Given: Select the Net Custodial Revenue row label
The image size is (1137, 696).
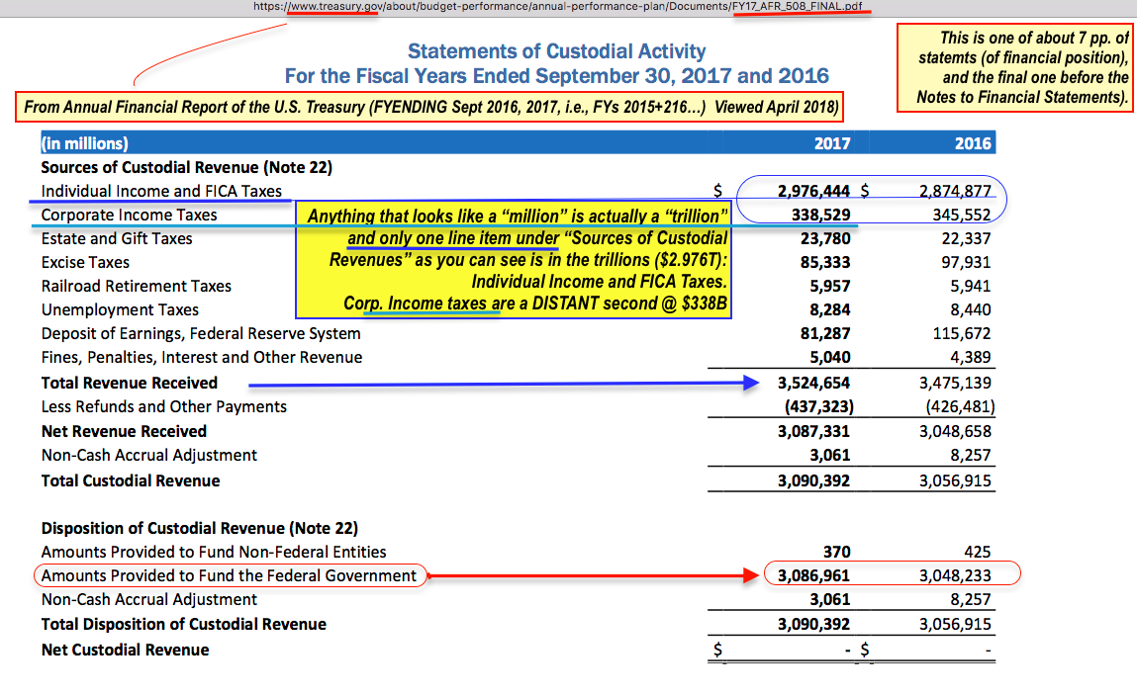Looking at the screenshot, I should [x=126, y=650].
